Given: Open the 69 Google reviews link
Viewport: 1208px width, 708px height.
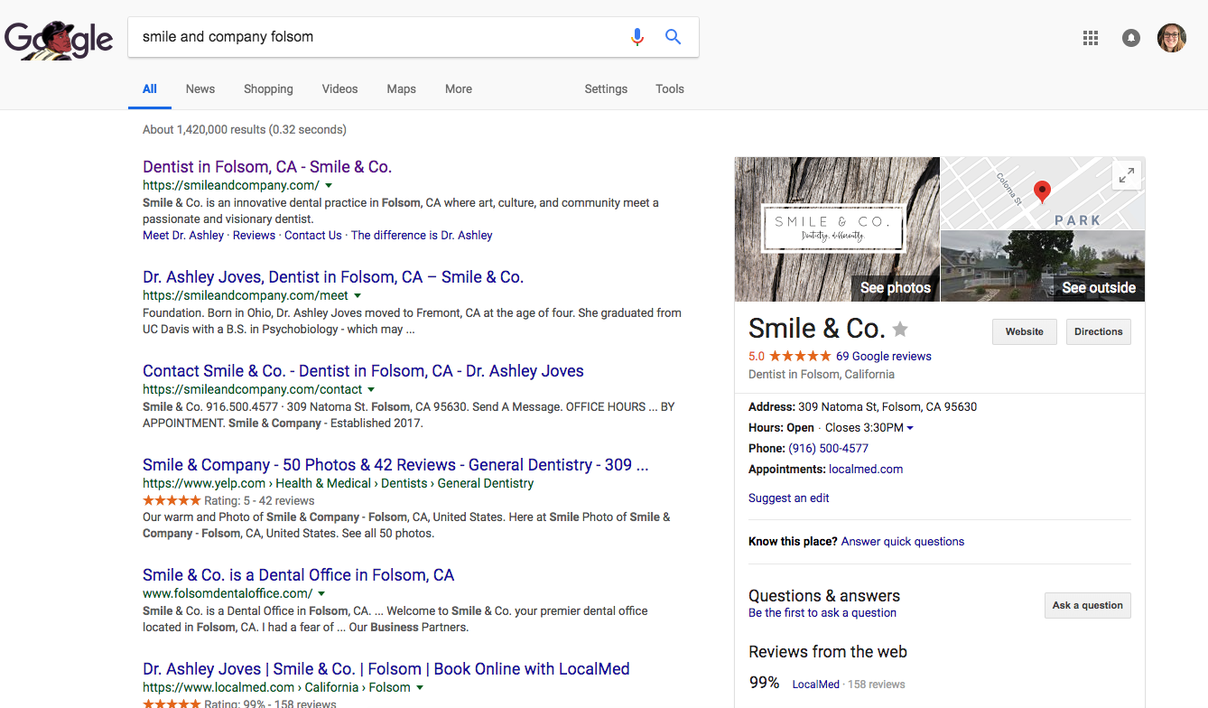Looking at the screenshot, I should click(884, 356).
